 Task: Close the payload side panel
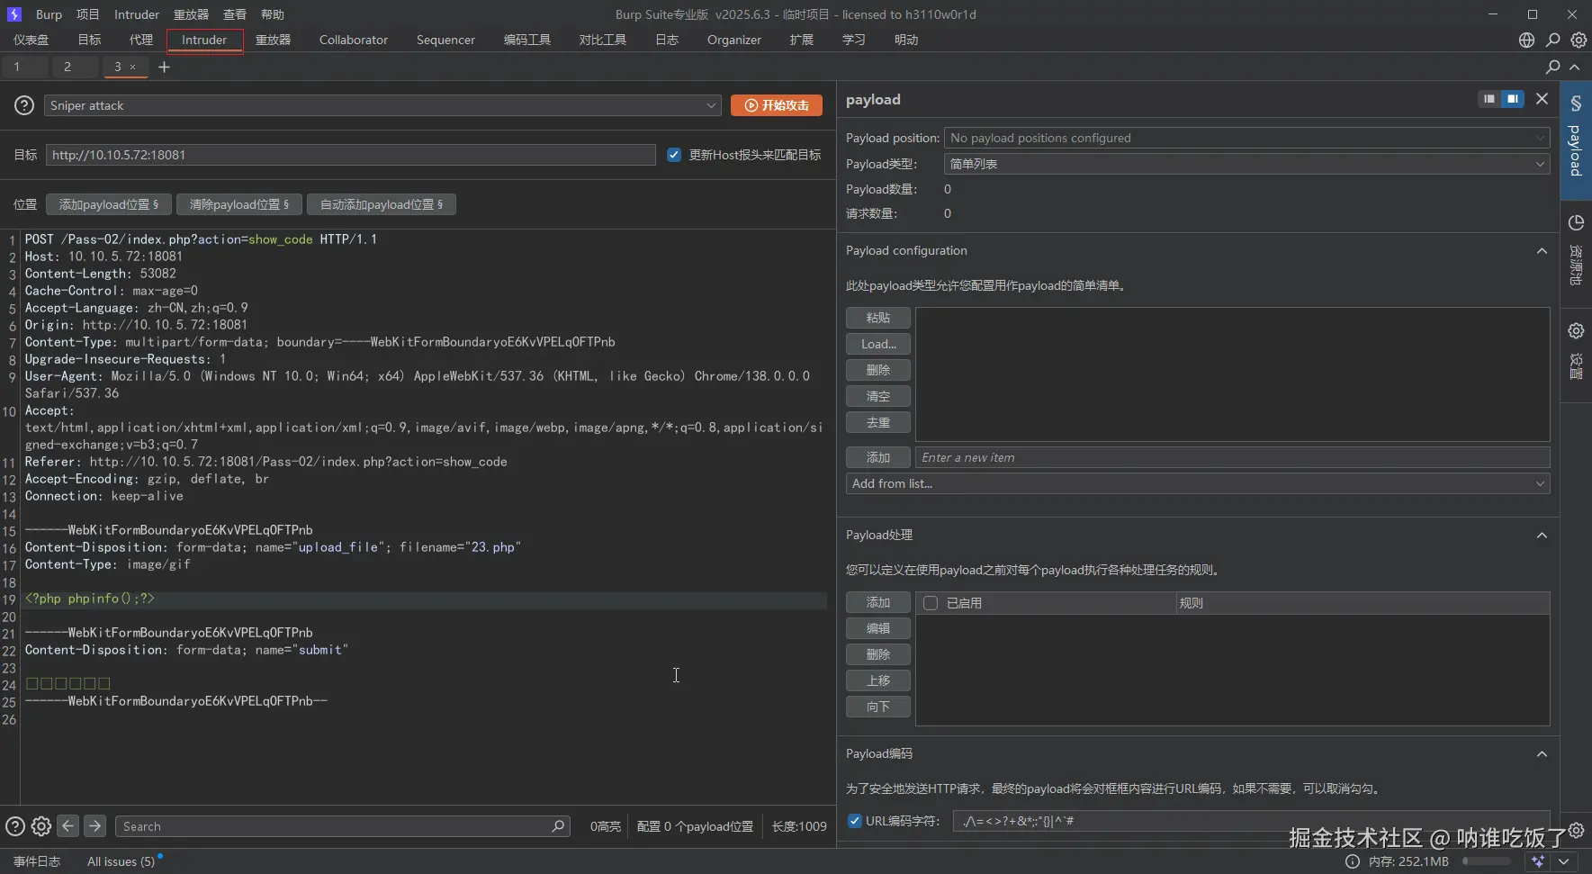coord(1542,99)
